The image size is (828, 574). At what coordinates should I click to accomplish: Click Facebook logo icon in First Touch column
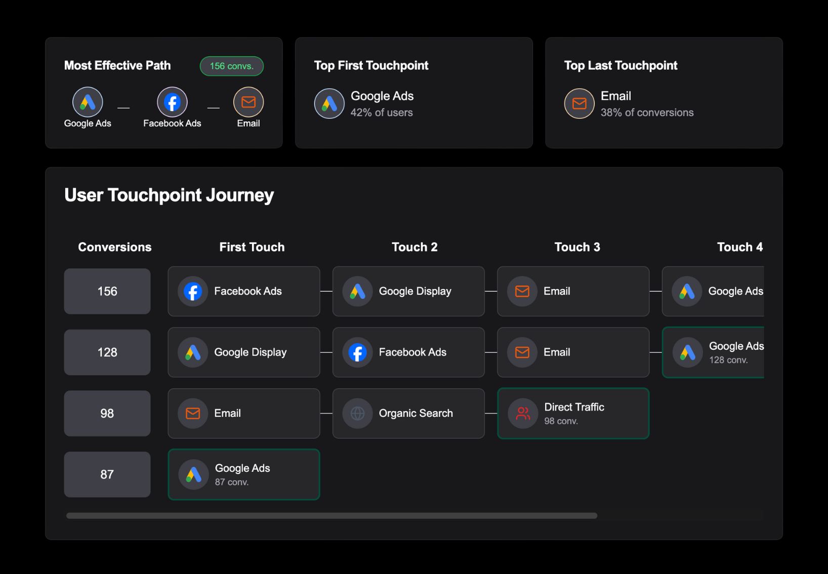click(x=193, y=292)
